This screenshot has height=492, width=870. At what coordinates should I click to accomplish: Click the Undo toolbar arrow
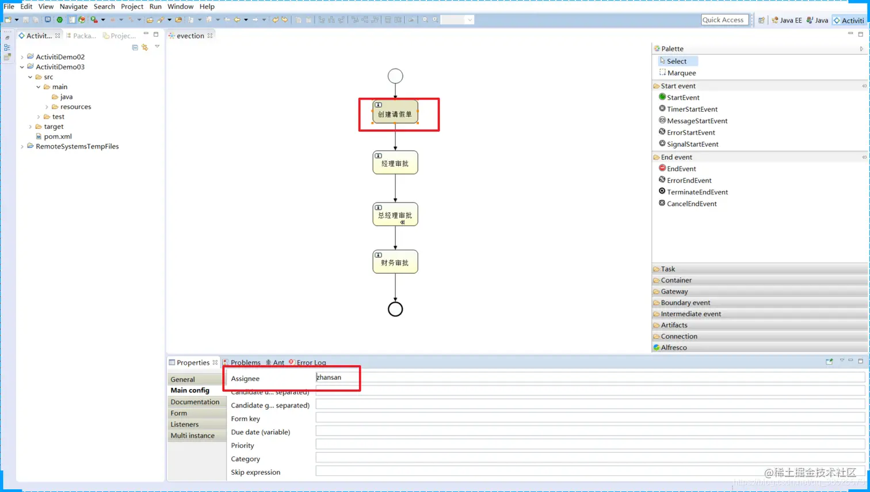(x=275, y=20)
